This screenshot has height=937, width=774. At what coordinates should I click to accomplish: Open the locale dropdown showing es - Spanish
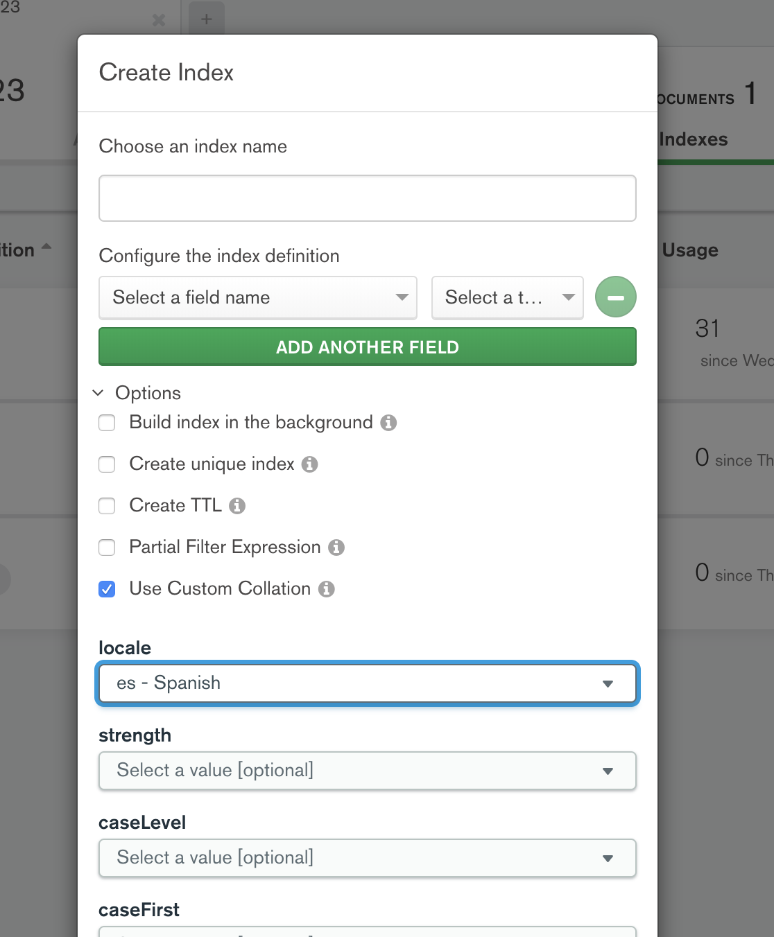[x=368, y=683]
